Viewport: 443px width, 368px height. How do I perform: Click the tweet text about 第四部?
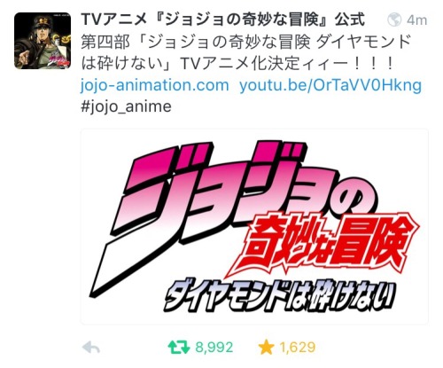pos(246,53)
